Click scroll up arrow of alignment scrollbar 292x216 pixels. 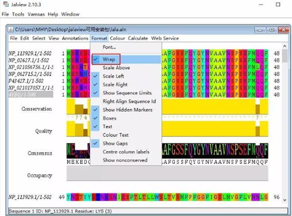(285, 46)
